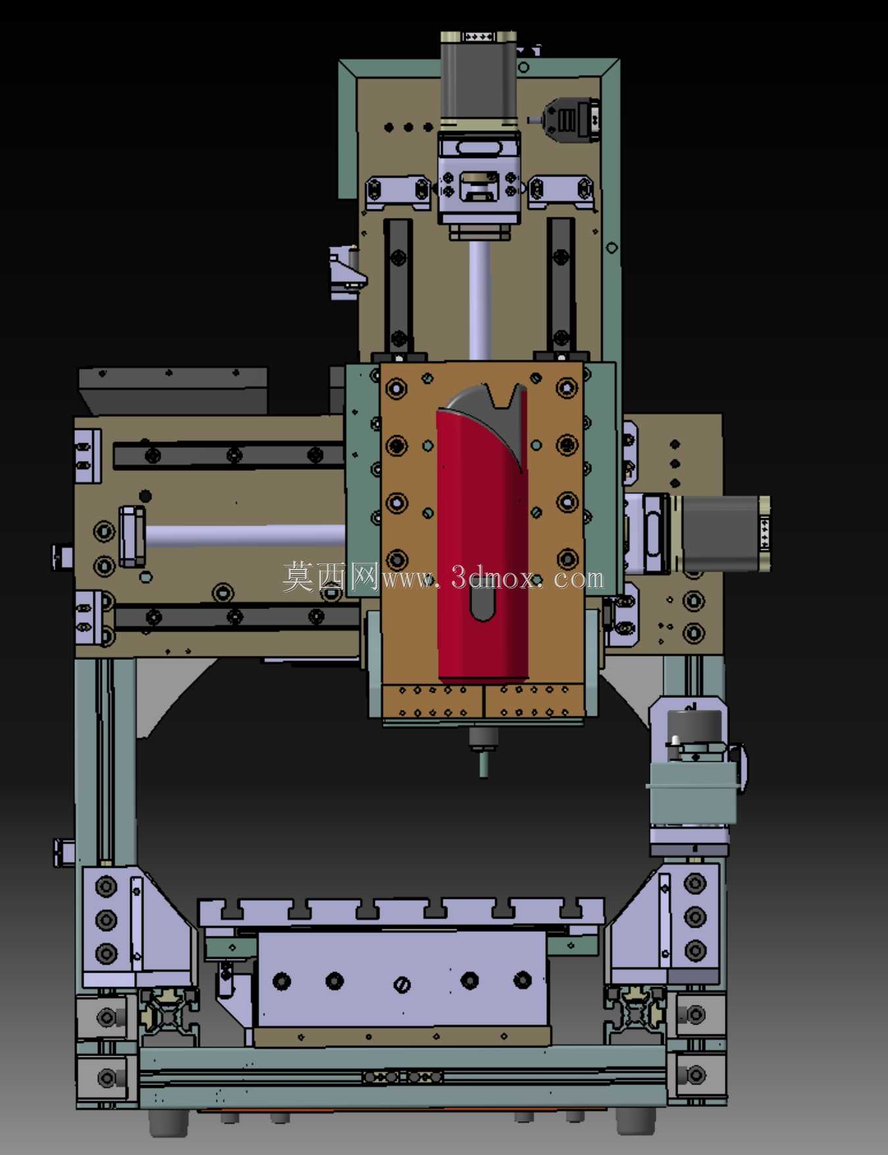Click the vertical lead screw shaft
This screenshot has height=1155, width=888.
tap(480, 300)
